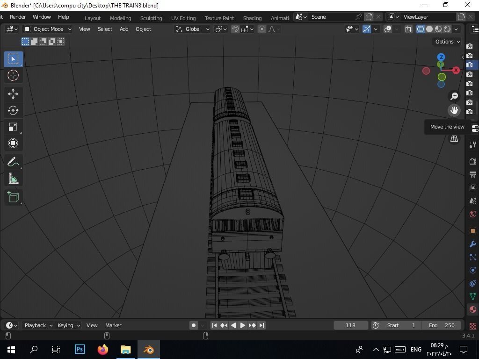Open the pivot point dropdown
The height and width of the screenshot is (359, 479).
(221, 29)
